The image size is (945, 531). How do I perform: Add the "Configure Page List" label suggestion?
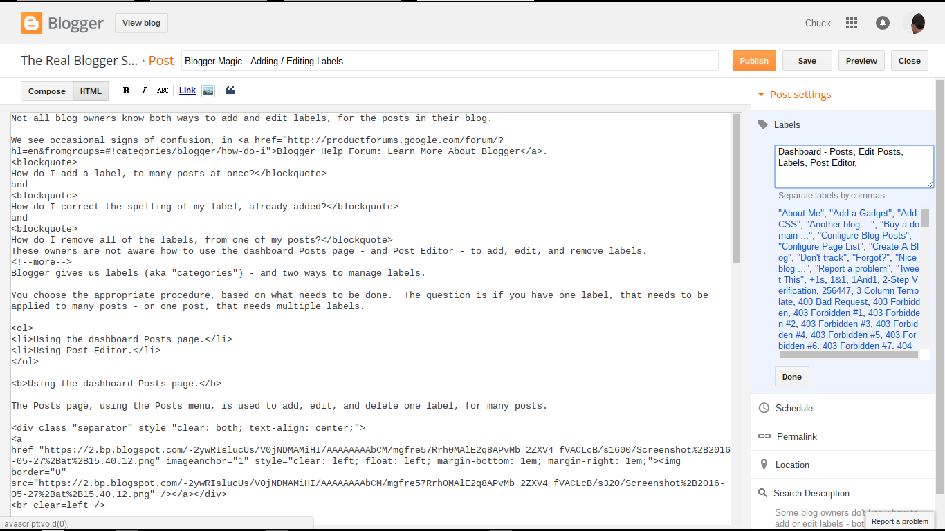821,246
